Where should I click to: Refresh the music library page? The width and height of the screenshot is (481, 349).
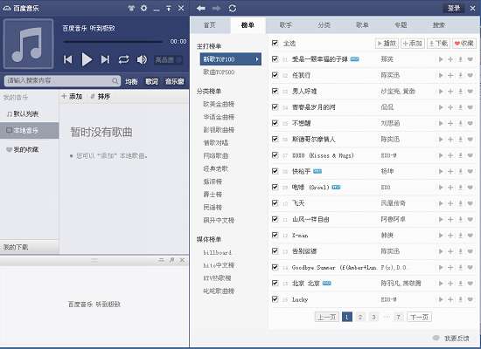(233, 8)
